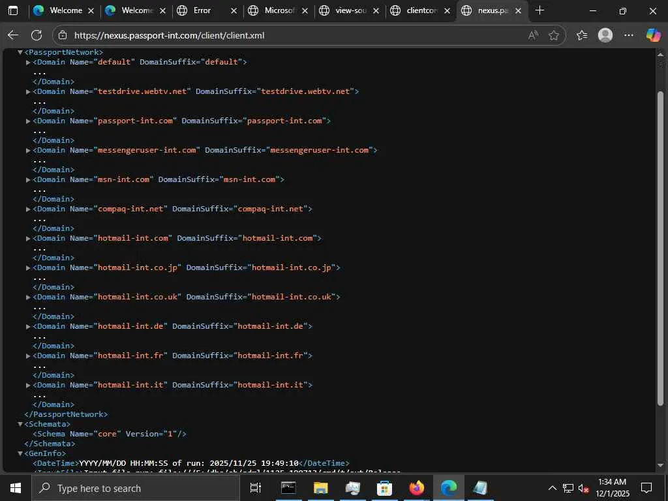Open Settings and more menu

click(x=629, y=35)
